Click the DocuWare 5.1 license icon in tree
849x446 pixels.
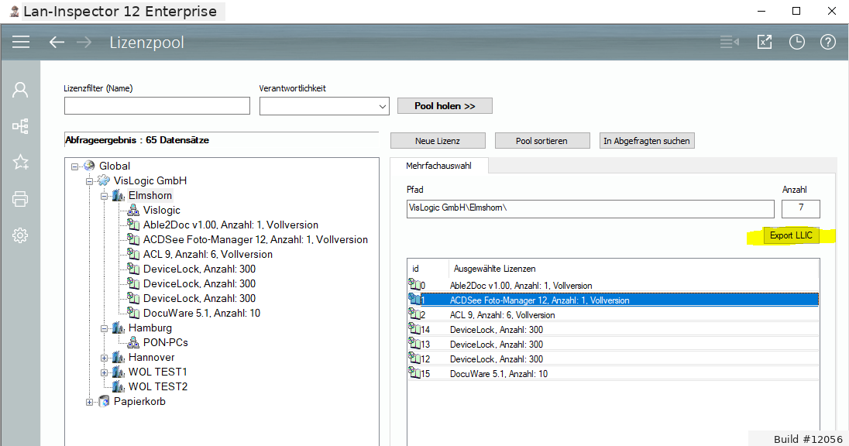[133, 312]
